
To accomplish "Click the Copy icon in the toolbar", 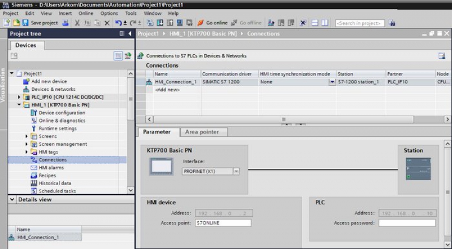I will point(88,23).
